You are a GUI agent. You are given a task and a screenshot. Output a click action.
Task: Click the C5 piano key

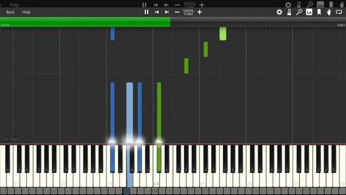(x=203, y=179)
